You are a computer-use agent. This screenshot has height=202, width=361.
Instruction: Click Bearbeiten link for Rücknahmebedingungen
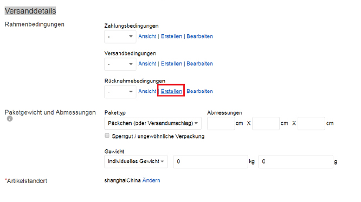click(199, 91)
